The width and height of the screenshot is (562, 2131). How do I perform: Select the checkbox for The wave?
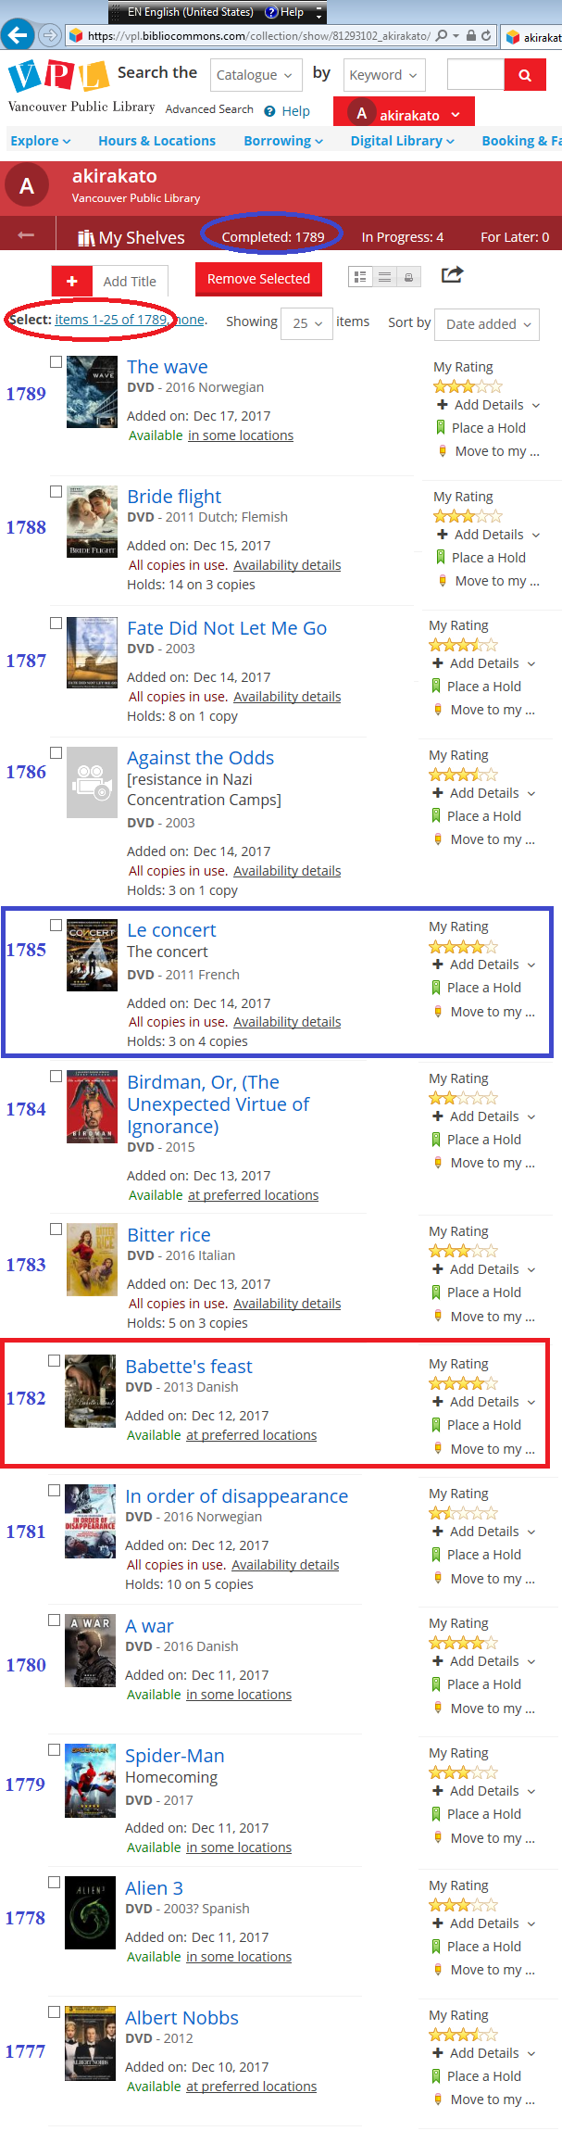click(x=56, y=361)
